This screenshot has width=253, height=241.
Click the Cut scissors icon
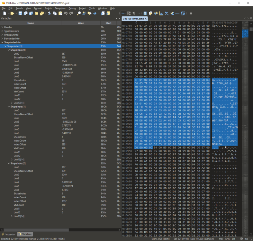coord(50,13)
